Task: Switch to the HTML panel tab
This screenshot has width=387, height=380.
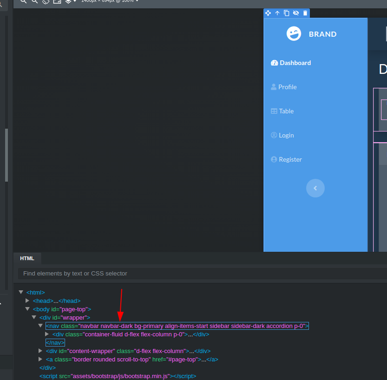Action: tap(27, 258)
